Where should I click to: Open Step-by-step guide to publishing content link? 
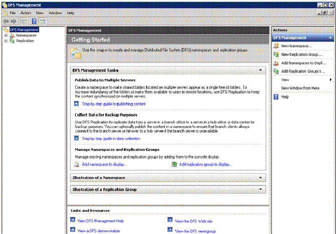(114, 104)
